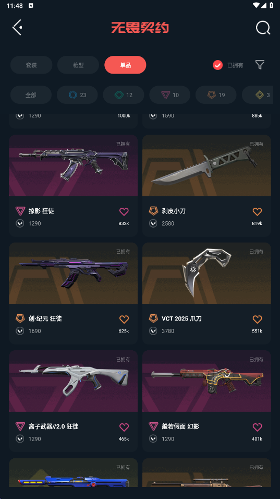Filter by blue tier chip showing 23
Screen dimensions: 280x499
pos(77,95)
